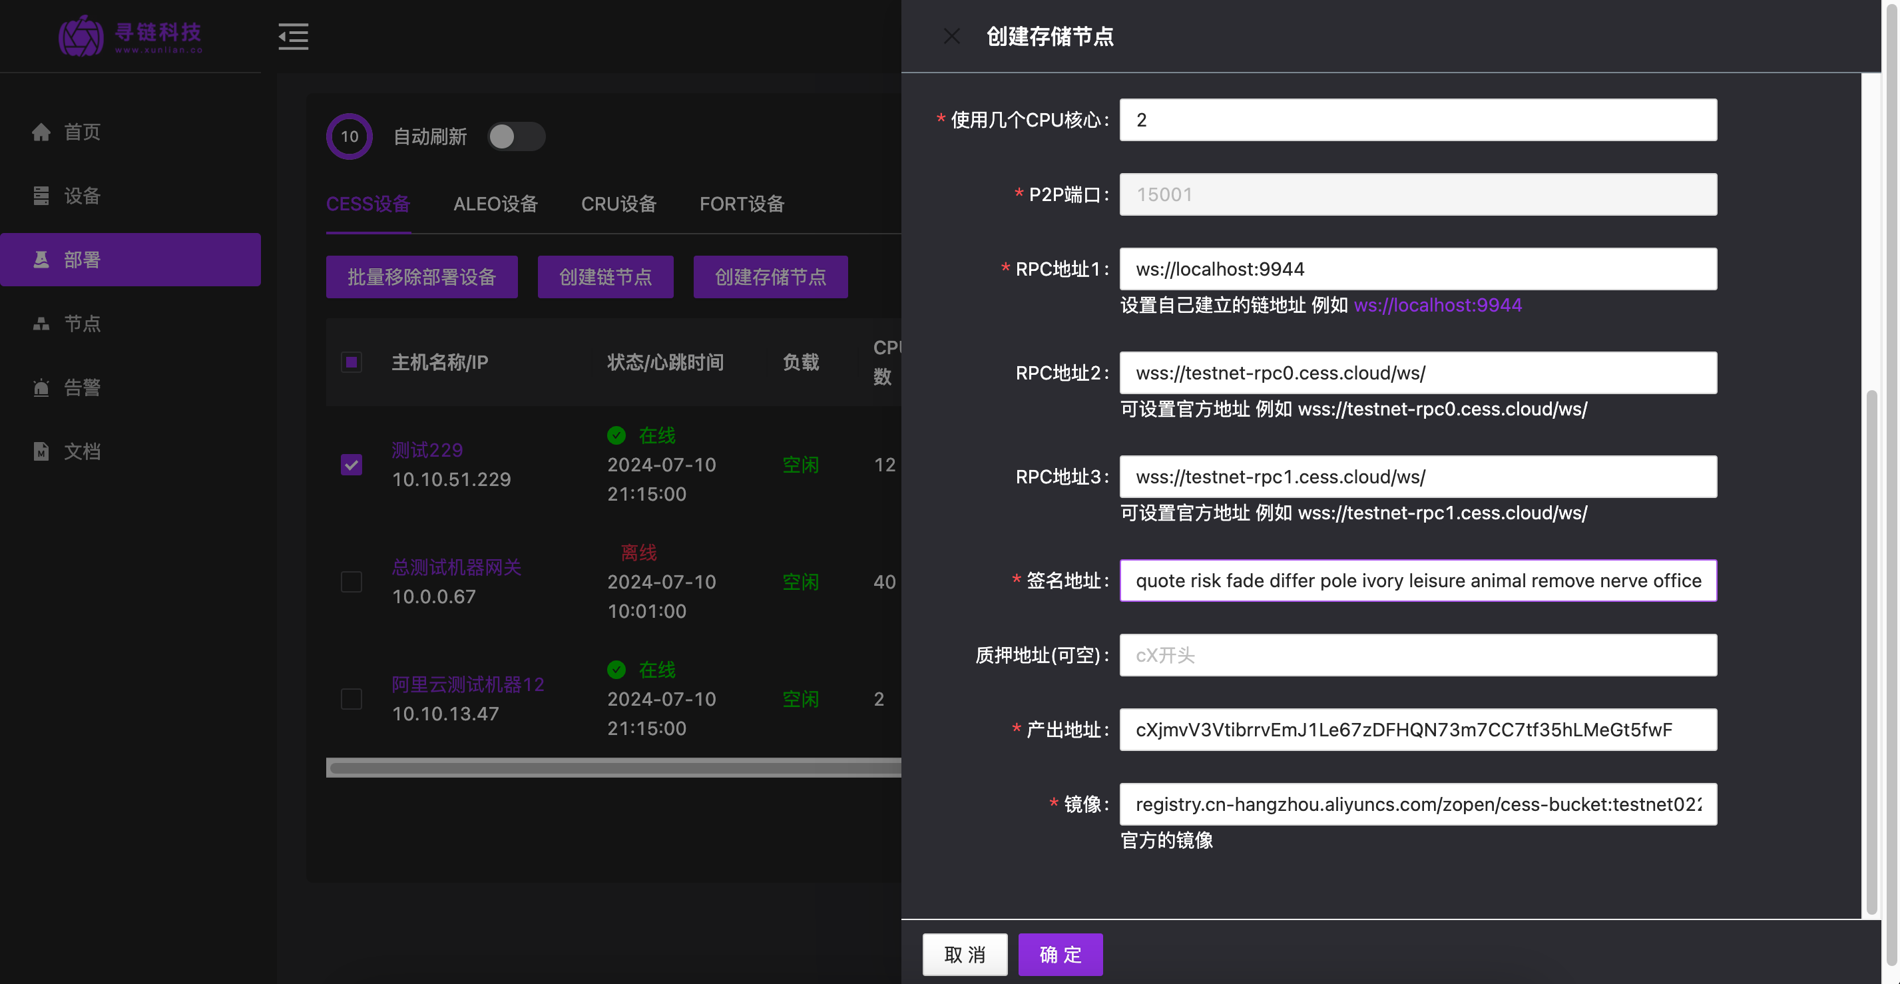The height and width of the screenshot is (984, 1900).
Task: Click the 质押地址 staking address input field
Action: tap(1417, 655)
